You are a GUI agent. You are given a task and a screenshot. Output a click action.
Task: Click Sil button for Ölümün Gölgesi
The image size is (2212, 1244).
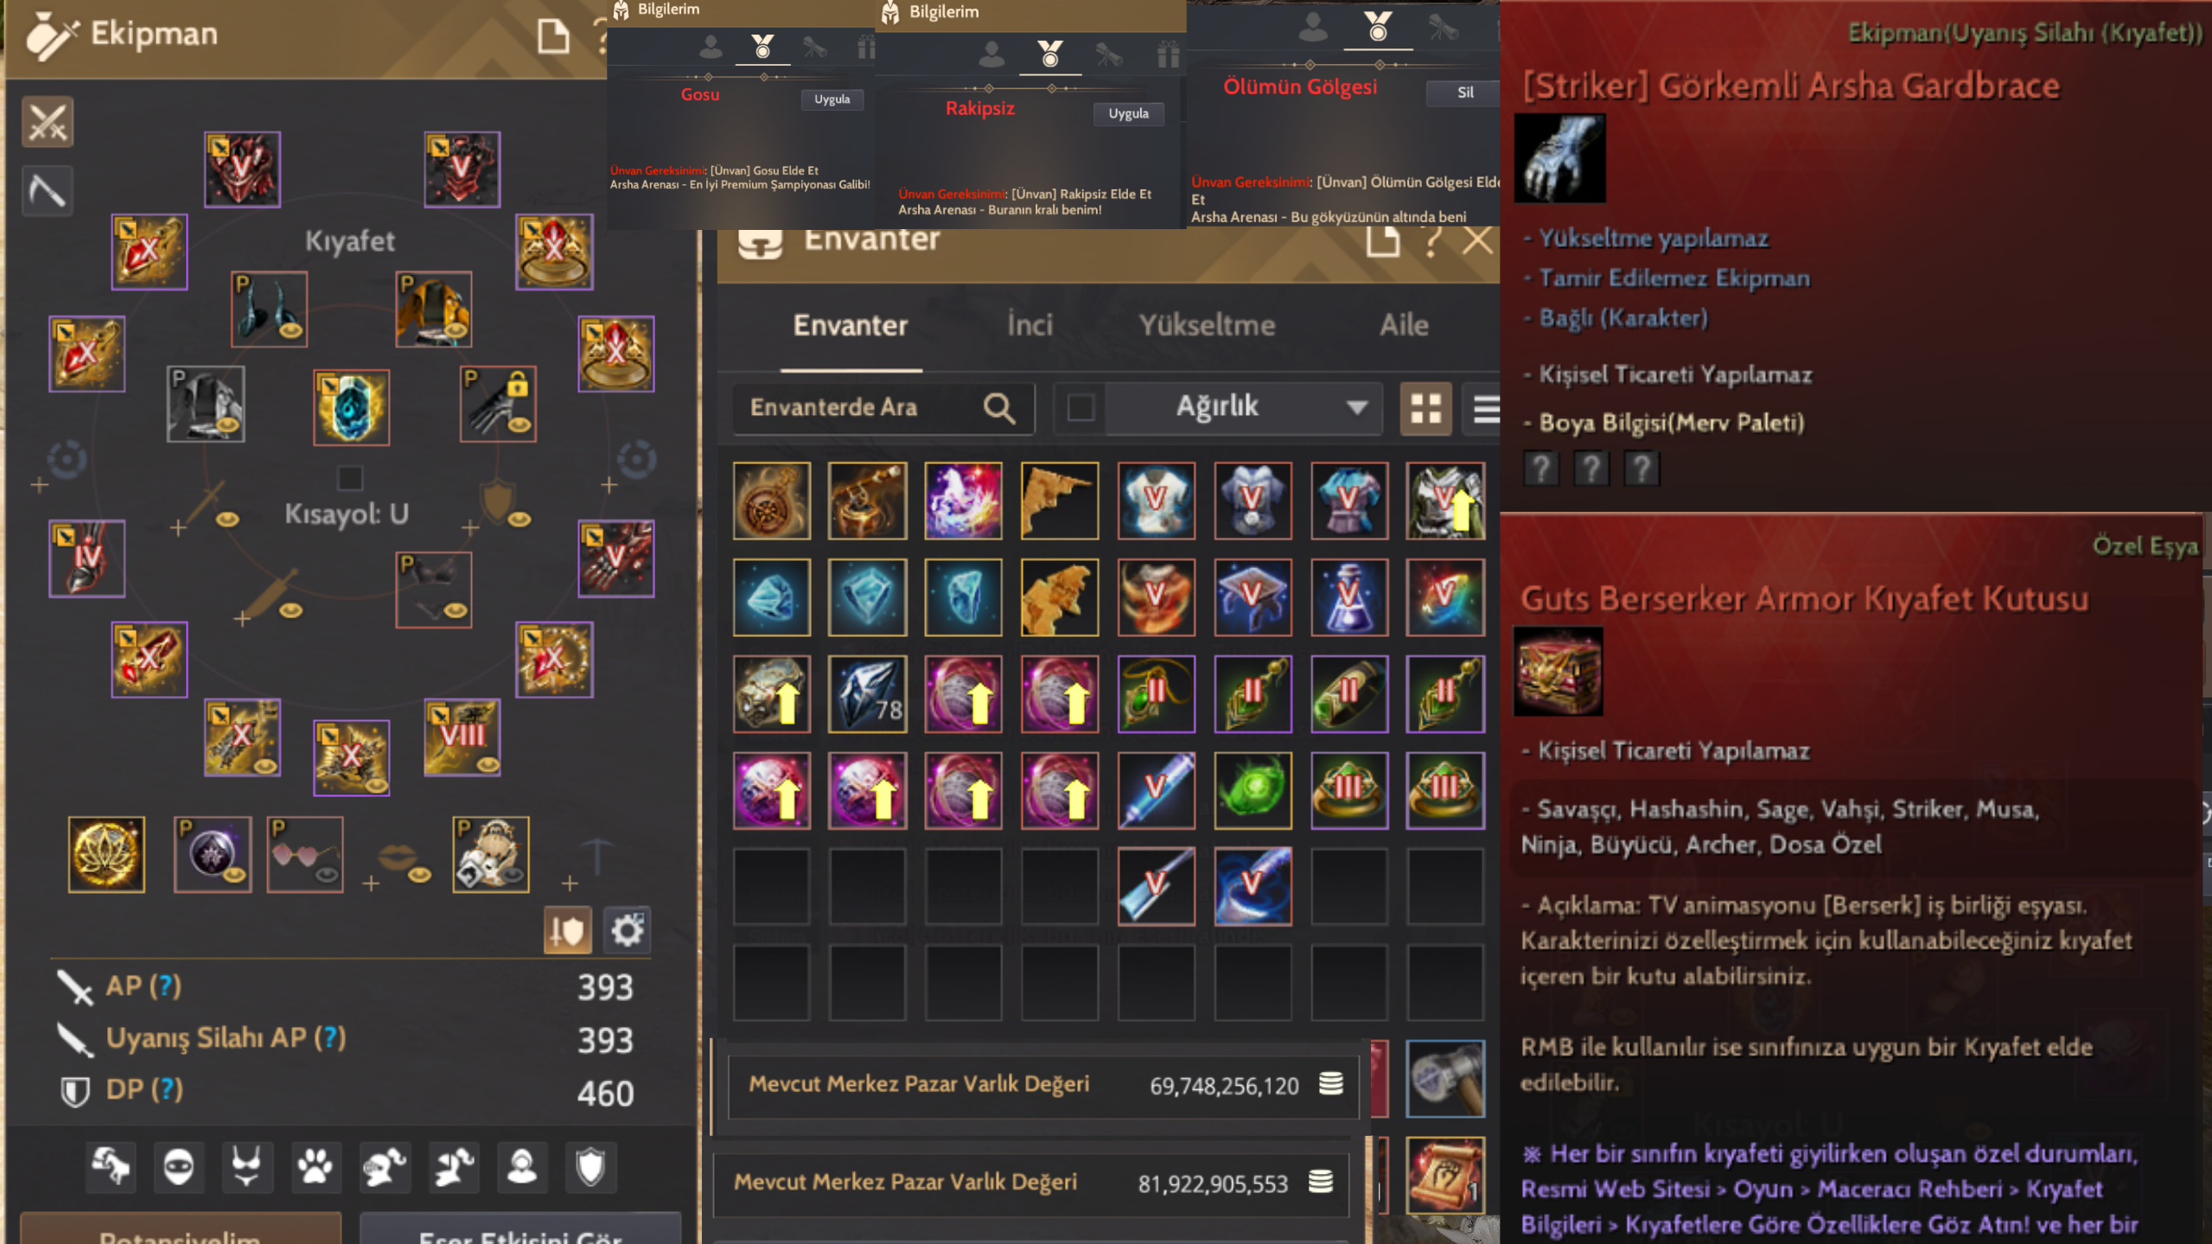1464,93
